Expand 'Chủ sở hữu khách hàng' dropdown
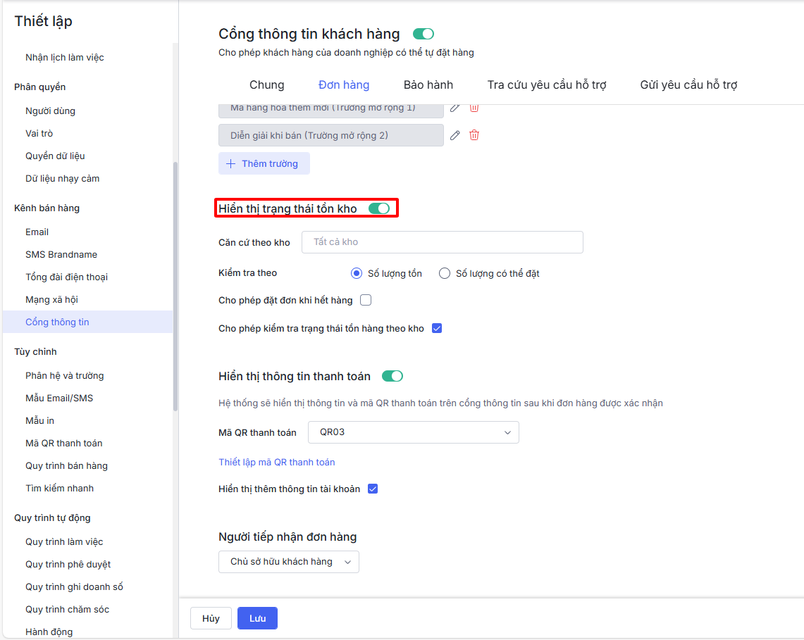Viewport: 804px width, 640px height. (289, 562)
